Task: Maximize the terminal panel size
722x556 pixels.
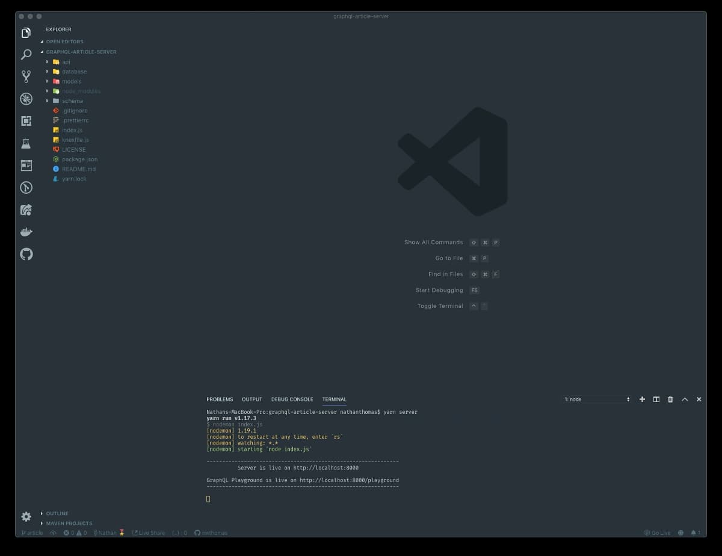Action: point(685,399)
